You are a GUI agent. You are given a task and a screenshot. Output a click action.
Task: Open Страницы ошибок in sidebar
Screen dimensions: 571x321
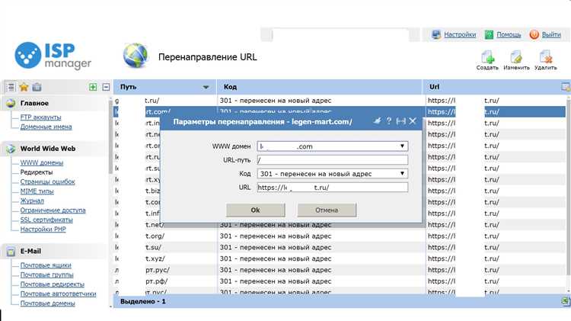point(48,181)
